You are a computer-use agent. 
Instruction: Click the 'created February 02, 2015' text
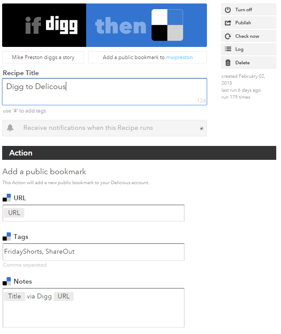[243, 79]
